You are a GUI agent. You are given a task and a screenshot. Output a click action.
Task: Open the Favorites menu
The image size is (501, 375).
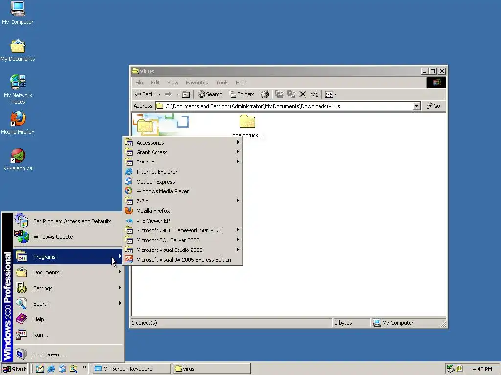point(197,83)
